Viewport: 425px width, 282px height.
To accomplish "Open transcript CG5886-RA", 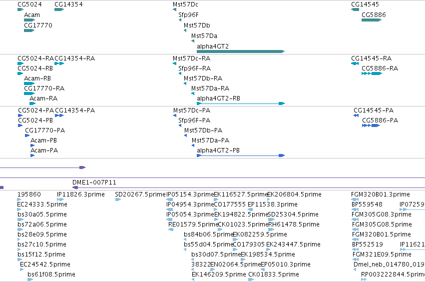I will pyautogui.click(x=380, y=68).
